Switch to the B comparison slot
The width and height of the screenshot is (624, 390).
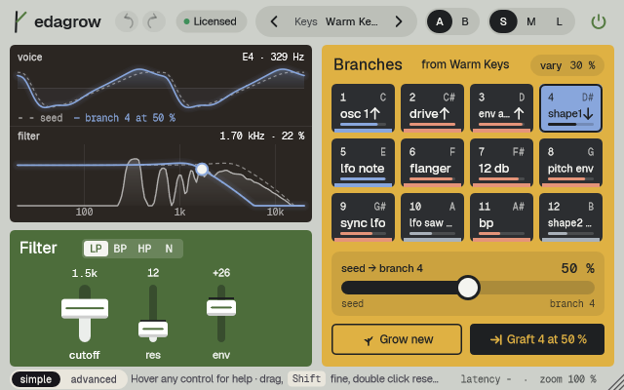click(x=464, y=21)
